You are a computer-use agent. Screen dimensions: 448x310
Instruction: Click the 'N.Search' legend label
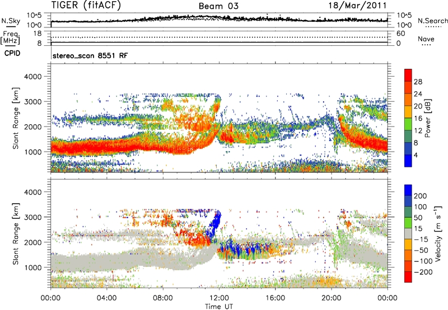432,21
